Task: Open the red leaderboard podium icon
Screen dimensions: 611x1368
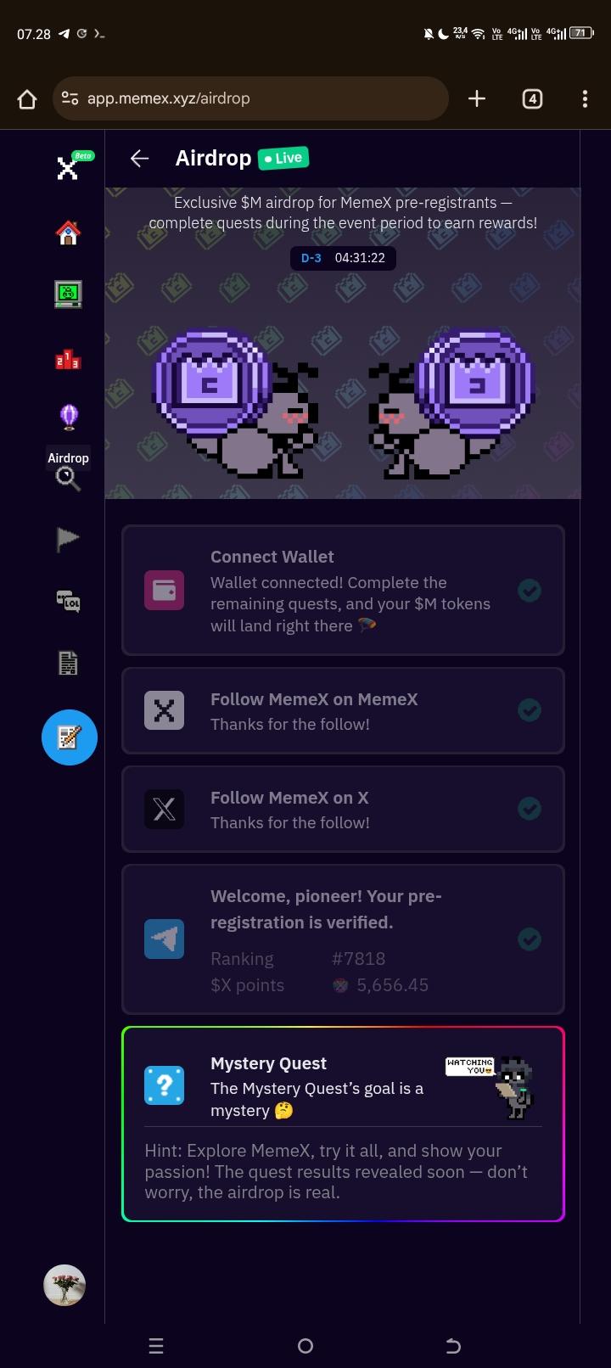Action: [x=69, y=360]
